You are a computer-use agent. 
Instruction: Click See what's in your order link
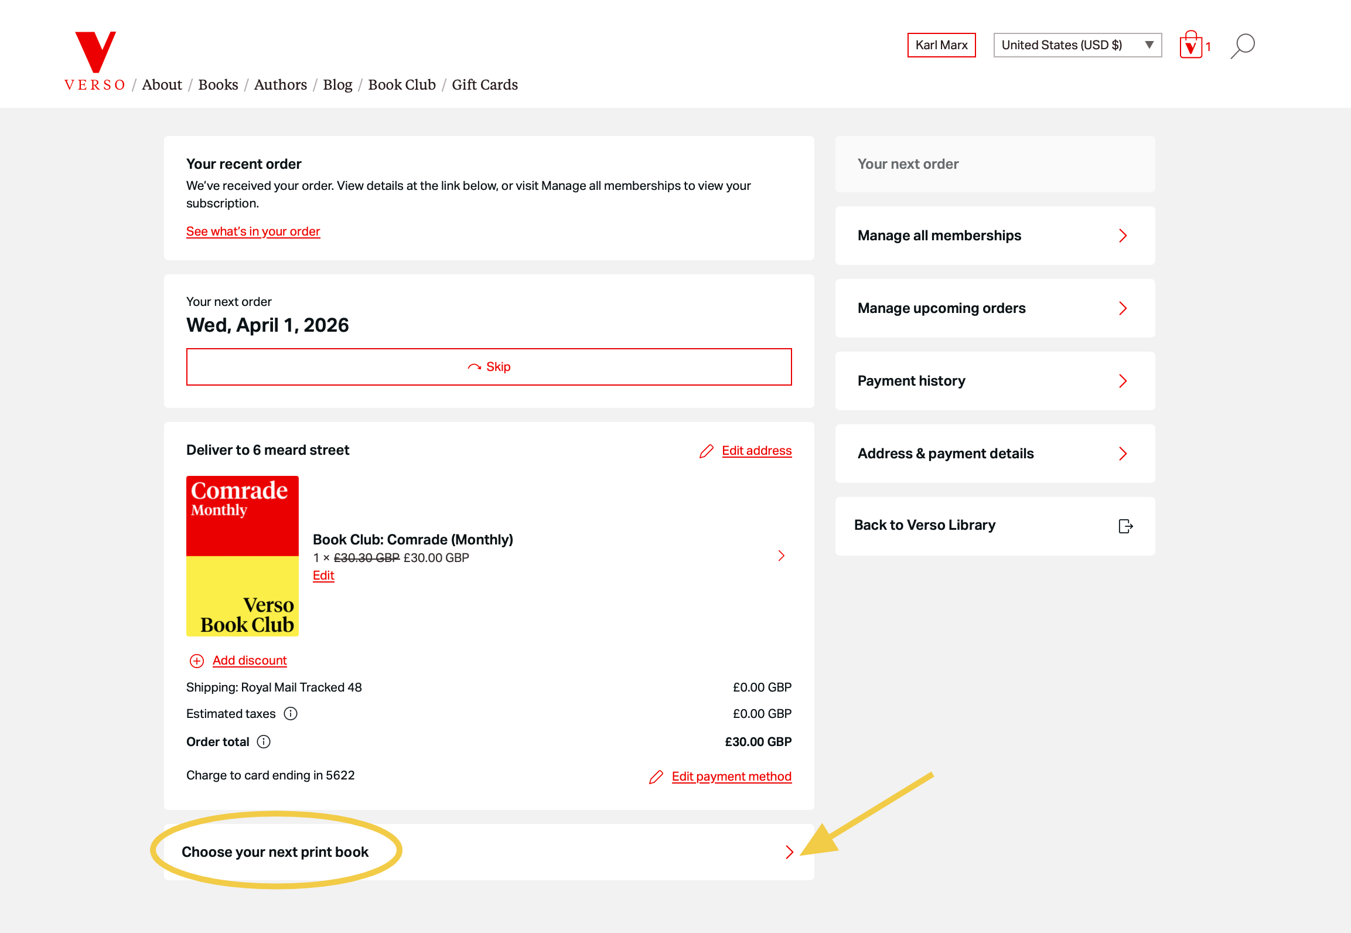[253, 231]
